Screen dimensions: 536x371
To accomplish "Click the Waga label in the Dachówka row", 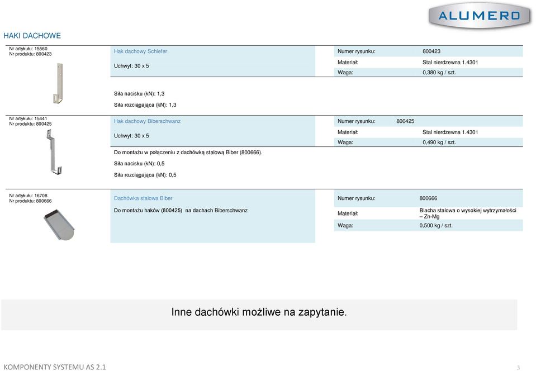I will [345, 226].
